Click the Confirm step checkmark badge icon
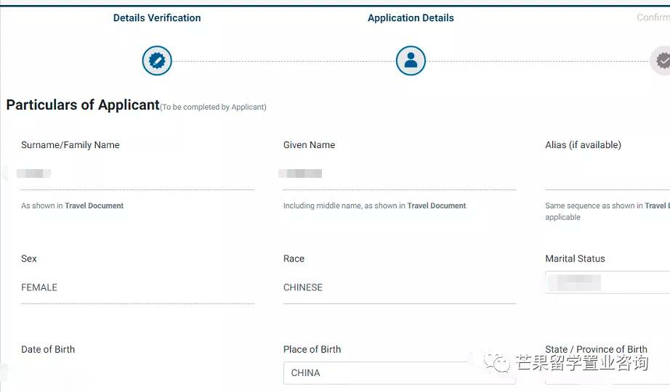 [x=662, y=60]
